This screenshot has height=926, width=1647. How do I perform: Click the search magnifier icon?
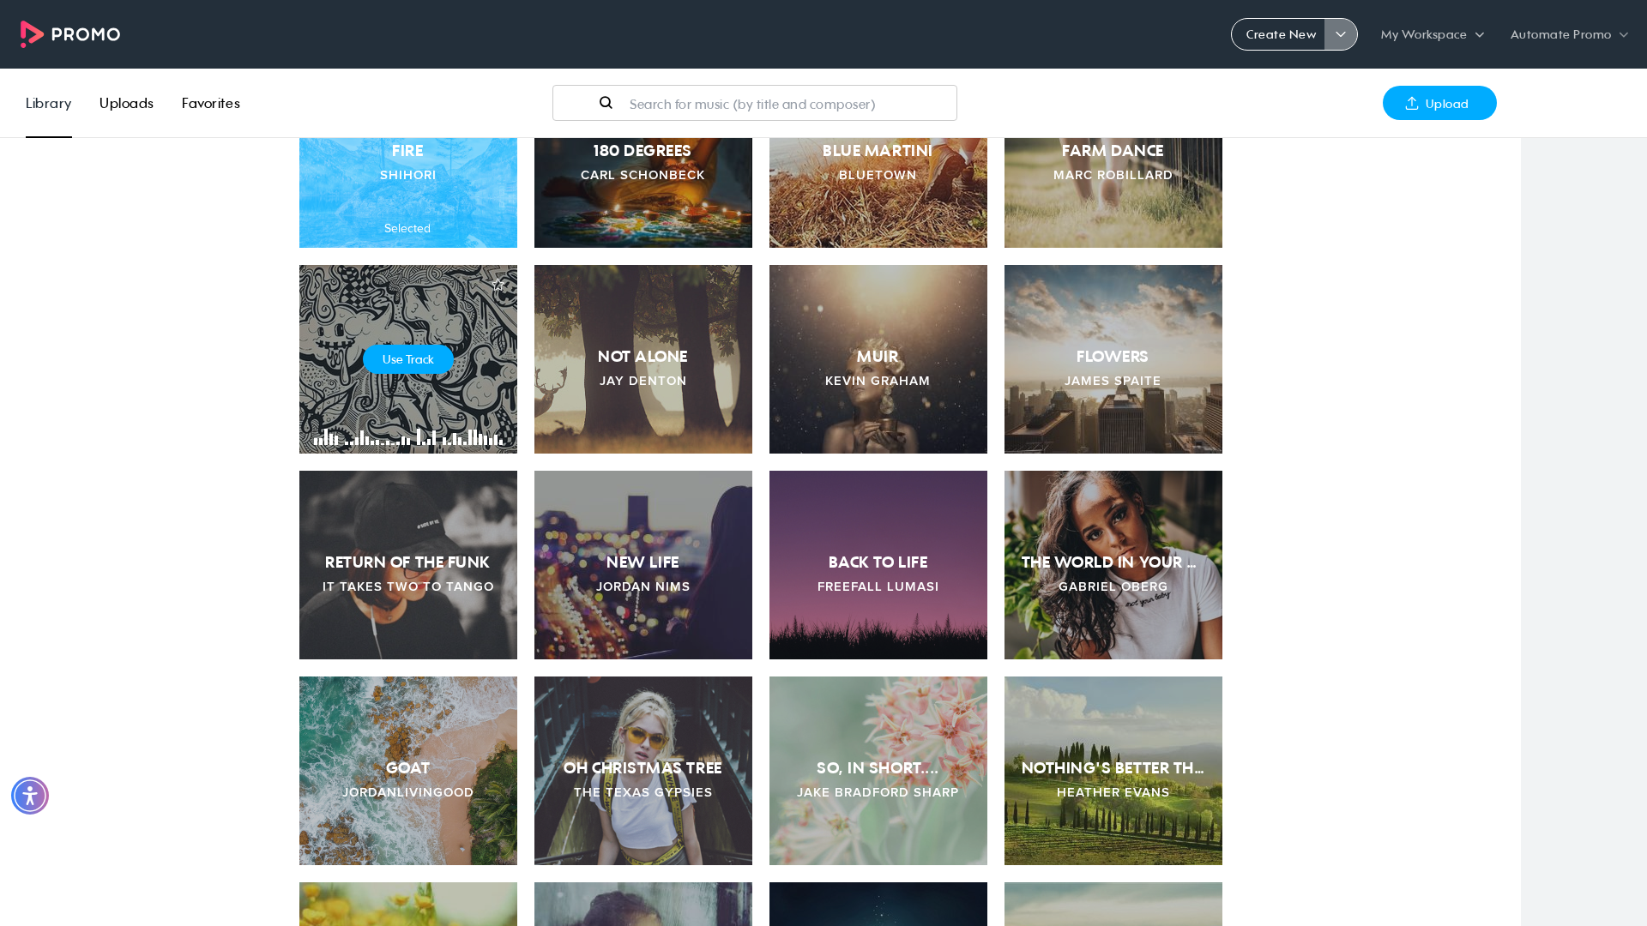coord(606,103)
